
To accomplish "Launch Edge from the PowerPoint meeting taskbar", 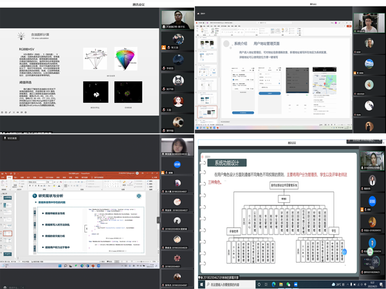I will (x=82, y=266).
